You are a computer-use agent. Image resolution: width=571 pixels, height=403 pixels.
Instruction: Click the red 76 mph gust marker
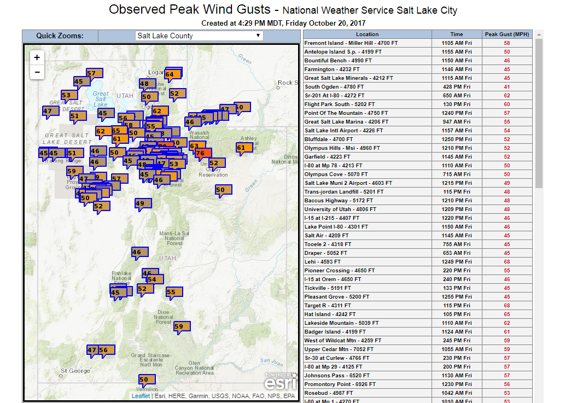click(x=200, y=154)
